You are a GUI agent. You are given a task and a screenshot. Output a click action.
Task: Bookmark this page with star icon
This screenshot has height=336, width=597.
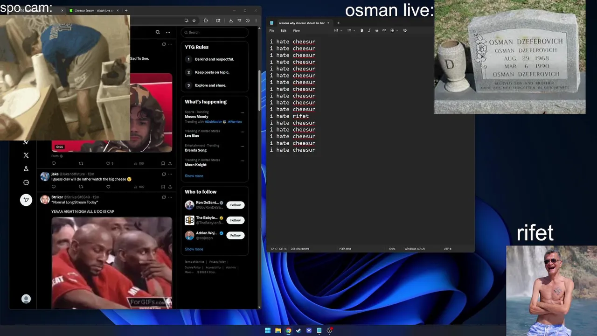(x=194, y=21)
